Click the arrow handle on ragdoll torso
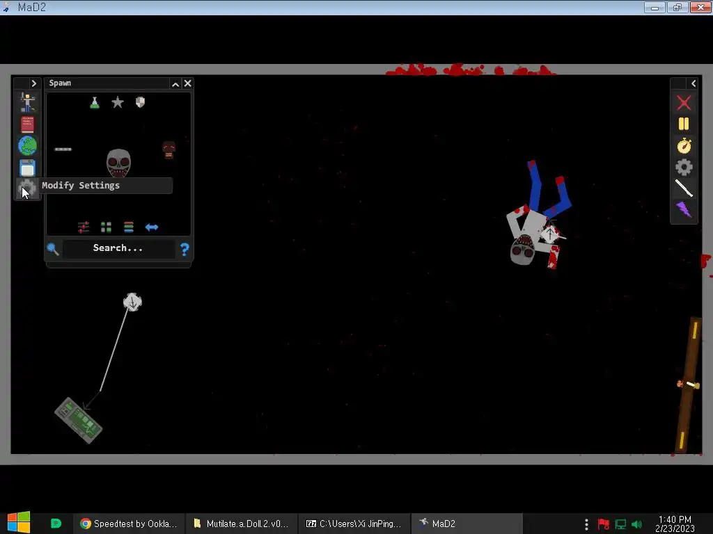The width and height of the screenshot is (713, 534). click(x=550, y=234)
